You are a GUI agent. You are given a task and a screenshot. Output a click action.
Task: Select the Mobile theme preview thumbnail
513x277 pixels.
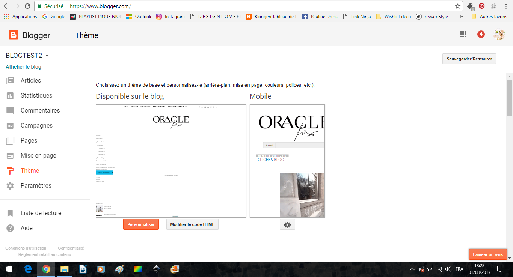pos(287,161)
